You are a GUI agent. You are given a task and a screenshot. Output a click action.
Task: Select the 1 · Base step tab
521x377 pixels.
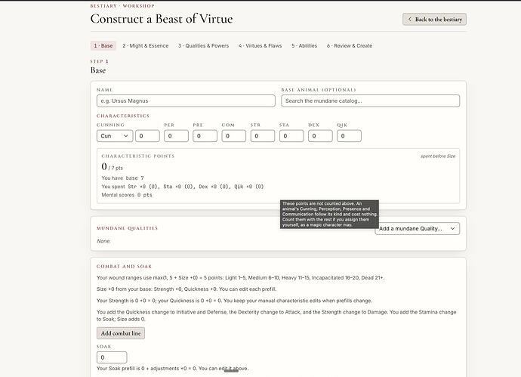(103, 45)
